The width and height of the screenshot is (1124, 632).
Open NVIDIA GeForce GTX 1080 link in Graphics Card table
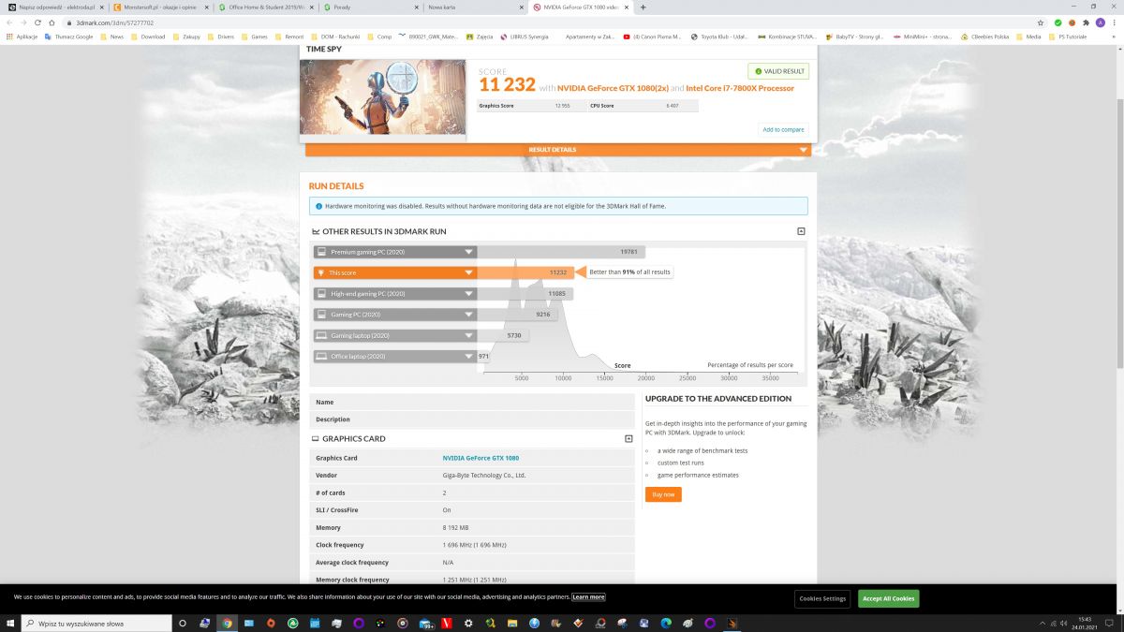click(481, 458)
